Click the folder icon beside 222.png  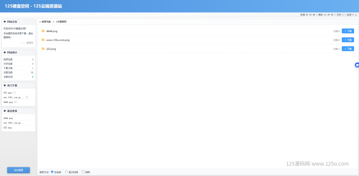pyautogui.click(x=43, y=49)
